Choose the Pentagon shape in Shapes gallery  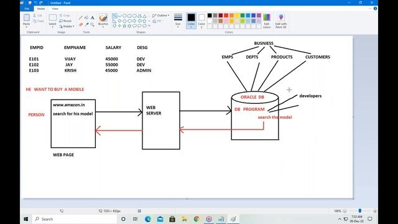(x=124, y=21)
